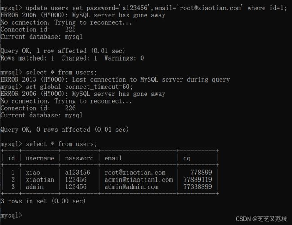Click the update users command line

pos(143,8)
